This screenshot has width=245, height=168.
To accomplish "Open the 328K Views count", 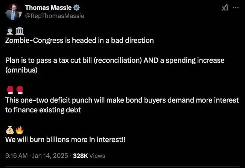I will click(89, 156).
